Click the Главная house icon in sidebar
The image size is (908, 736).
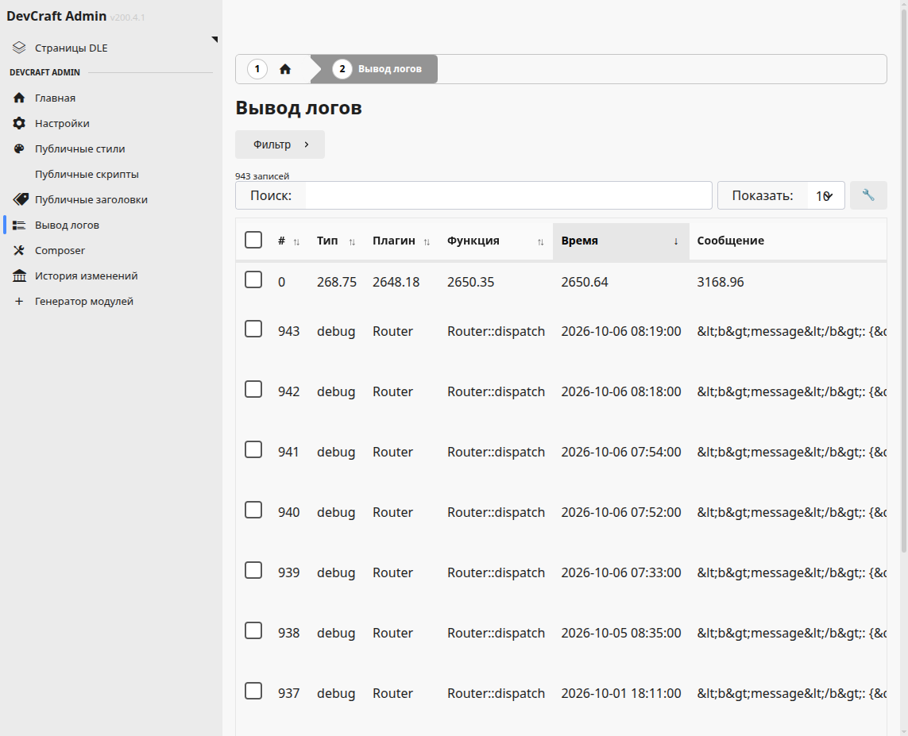click(x=19, y=98)
